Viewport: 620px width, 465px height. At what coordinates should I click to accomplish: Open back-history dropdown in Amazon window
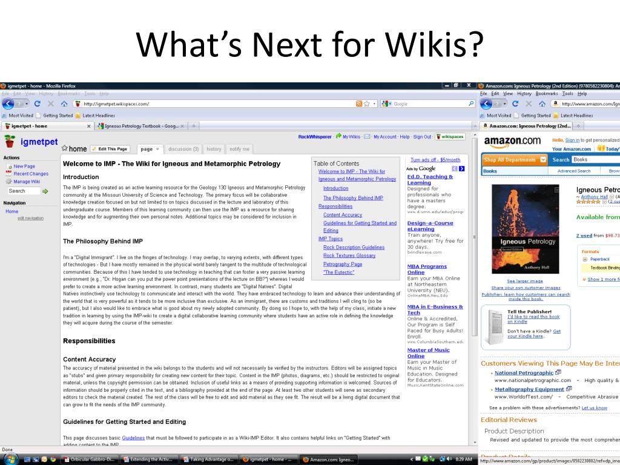coord(504,104)
